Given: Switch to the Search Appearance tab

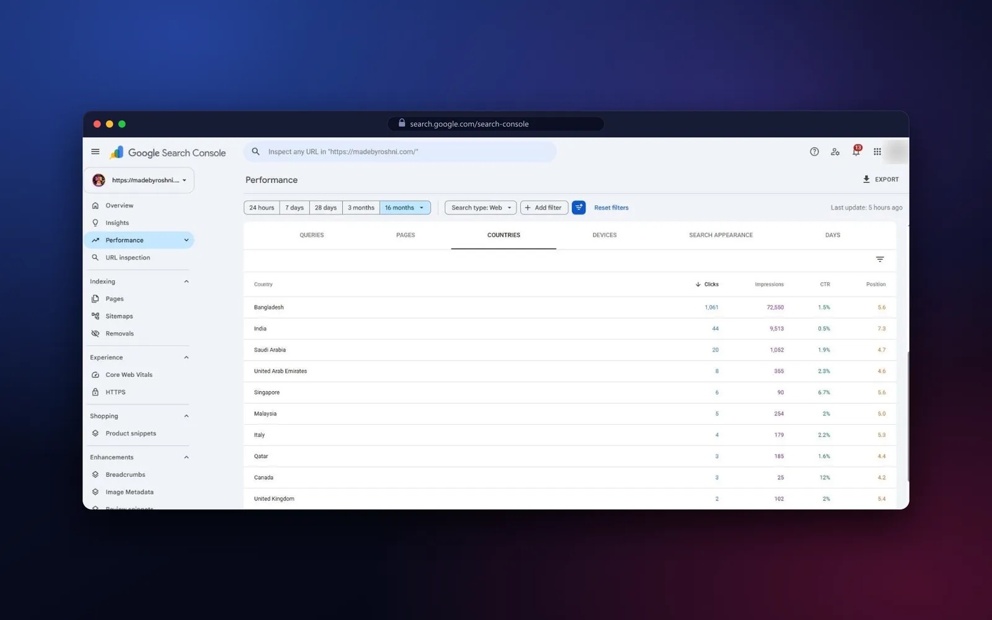Looking at the screenshot, I should (x=721, y=235).
